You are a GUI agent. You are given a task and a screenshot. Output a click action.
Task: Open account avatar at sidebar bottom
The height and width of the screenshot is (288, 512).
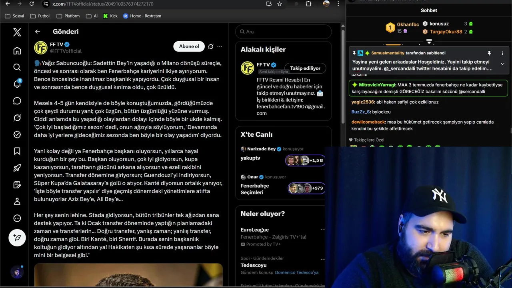(17, 272)
